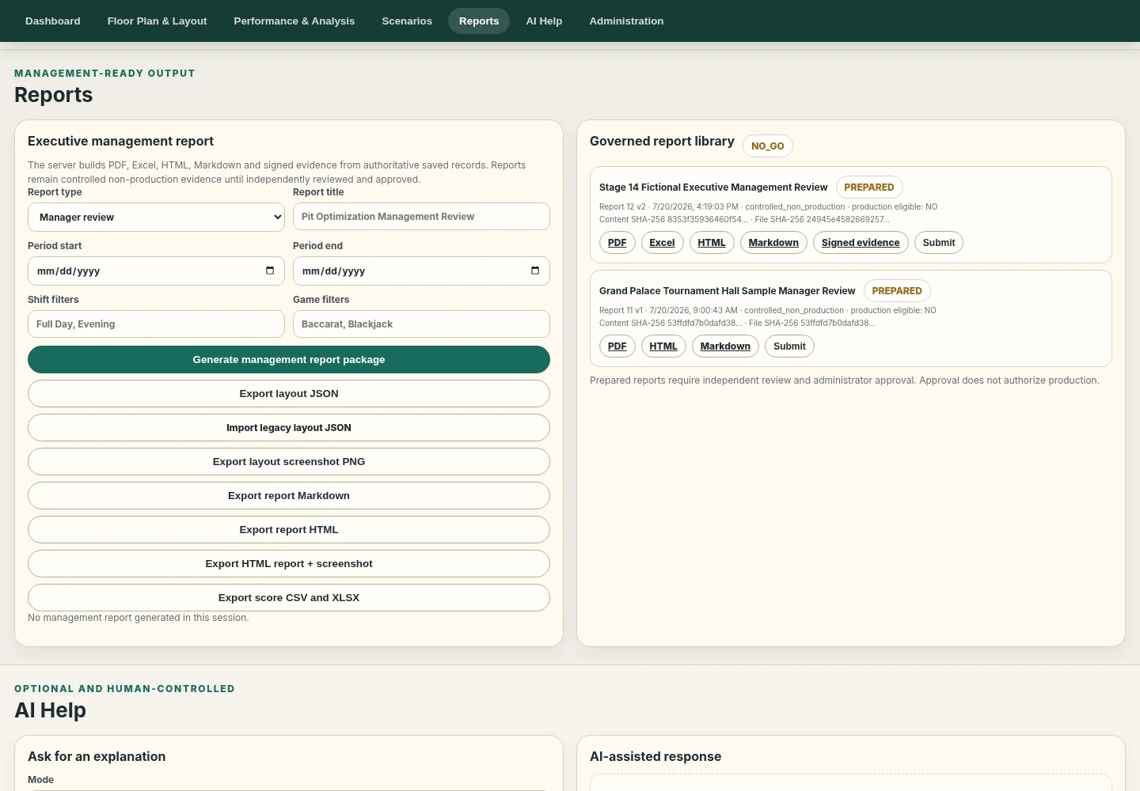The image size is (1140, 791).
Task: Click the 'Ask for an explanation' heading
Action: point(97,756)
